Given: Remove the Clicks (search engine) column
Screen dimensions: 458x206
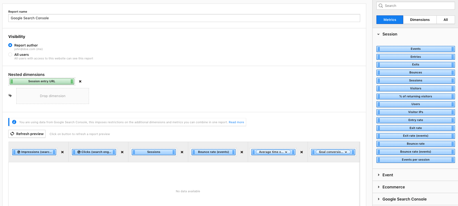Looking at the screenshot, I should (122, 152).
